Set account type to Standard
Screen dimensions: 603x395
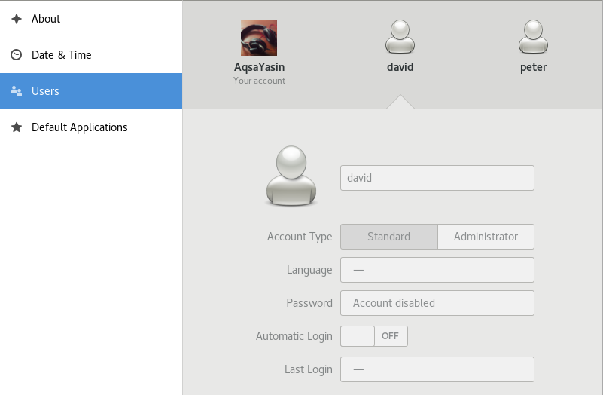[x=388, y=237]
